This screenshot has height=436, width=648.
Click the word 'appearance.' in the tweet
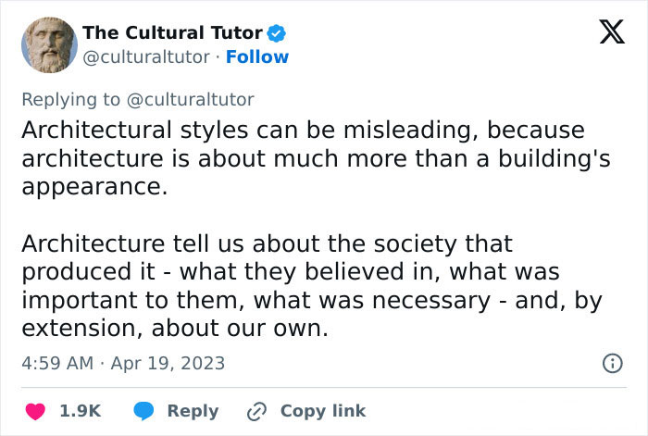point(93,185)
